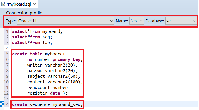Click line 5 'create table myboard('
This screenshot has width=199, height=110.
pos(39,54)
